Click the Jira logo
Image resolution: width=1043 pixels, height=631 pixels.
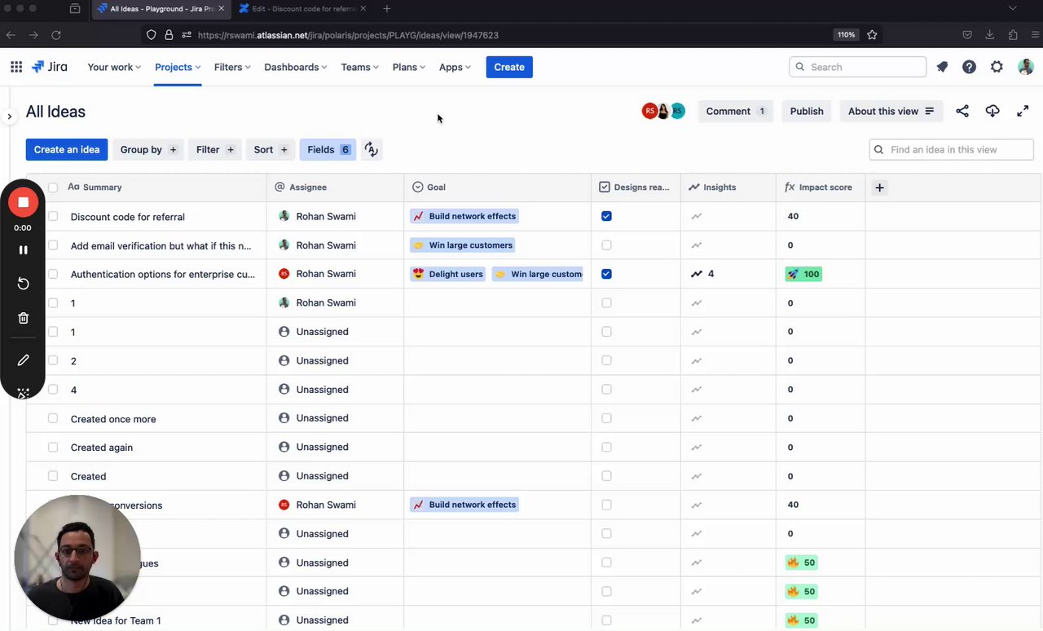click(x=50, y=67)
